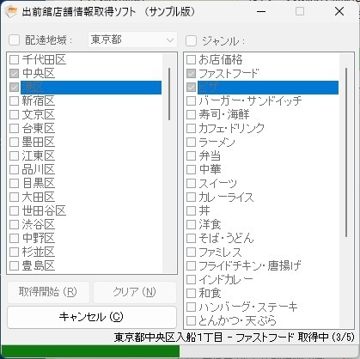Check the 墨田区 checkbox
Viewport: 360px width, 359px height.
[x=14, y=142]
